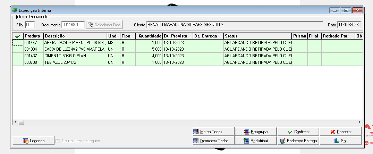373x154 pixels.
Task: Maximize the Expedição Interna window
Action: [346, 10]
